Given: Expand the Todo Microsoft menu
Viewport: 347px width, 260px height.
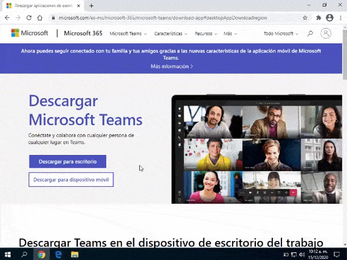Looking at the screenshot, I should click(281, 34).
